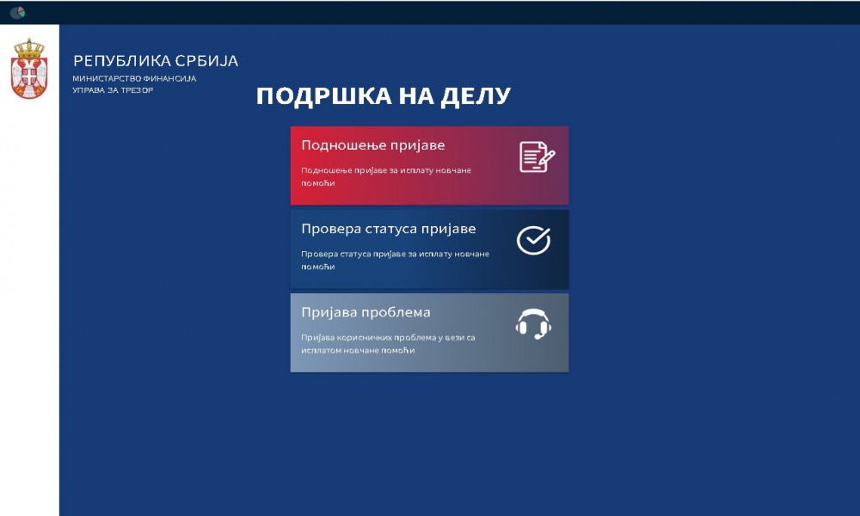
Task: Open the Подношење пријаве card
Action: pyautogui.click(x=429, y=166)
